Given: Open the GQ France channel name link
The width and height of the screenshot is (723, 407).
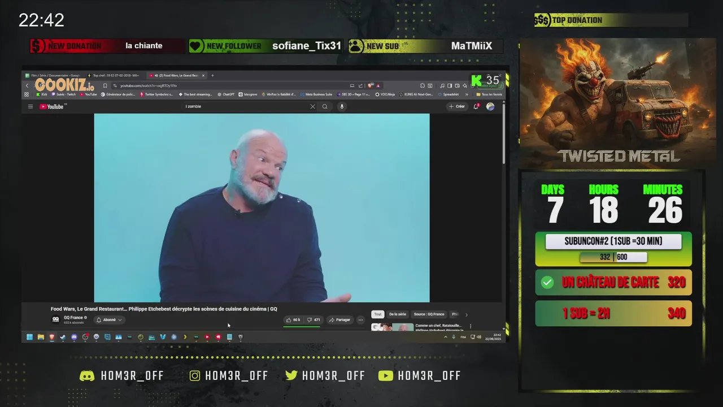Looking at the screenshot, I should click(73, 318).
